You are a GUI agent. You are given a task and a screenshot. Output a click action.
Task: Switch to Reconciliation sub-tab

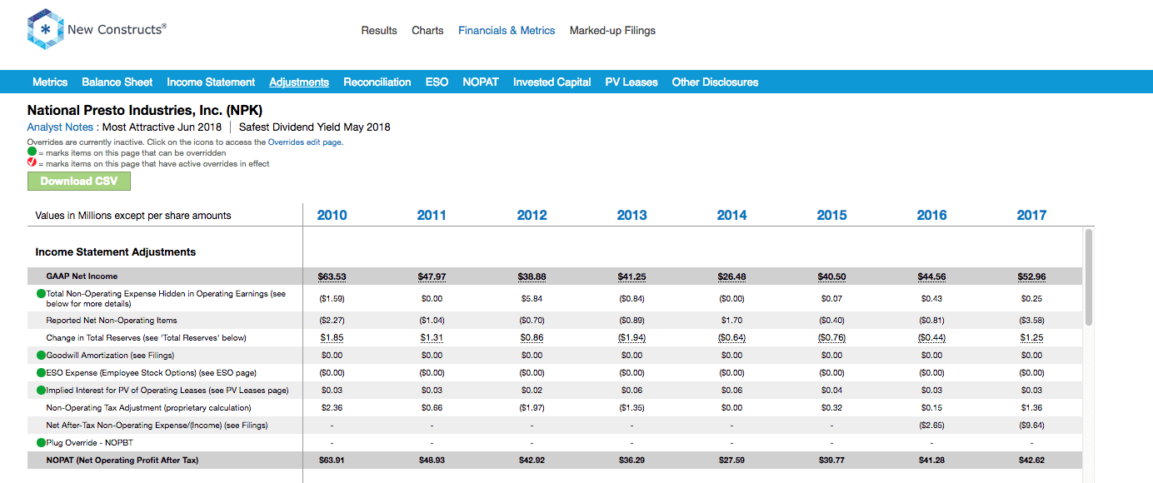point(377,82)
